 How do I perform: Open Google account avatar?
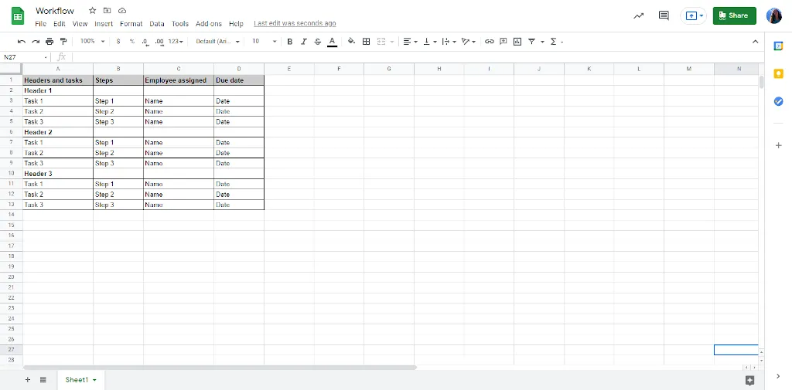tap(774, 15)
